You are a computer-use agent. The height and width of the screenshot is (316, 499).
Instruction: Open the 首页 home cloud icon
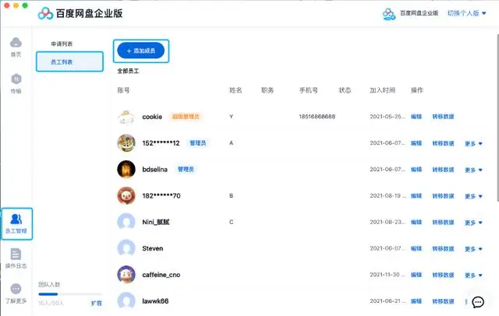tap(16, 42)
